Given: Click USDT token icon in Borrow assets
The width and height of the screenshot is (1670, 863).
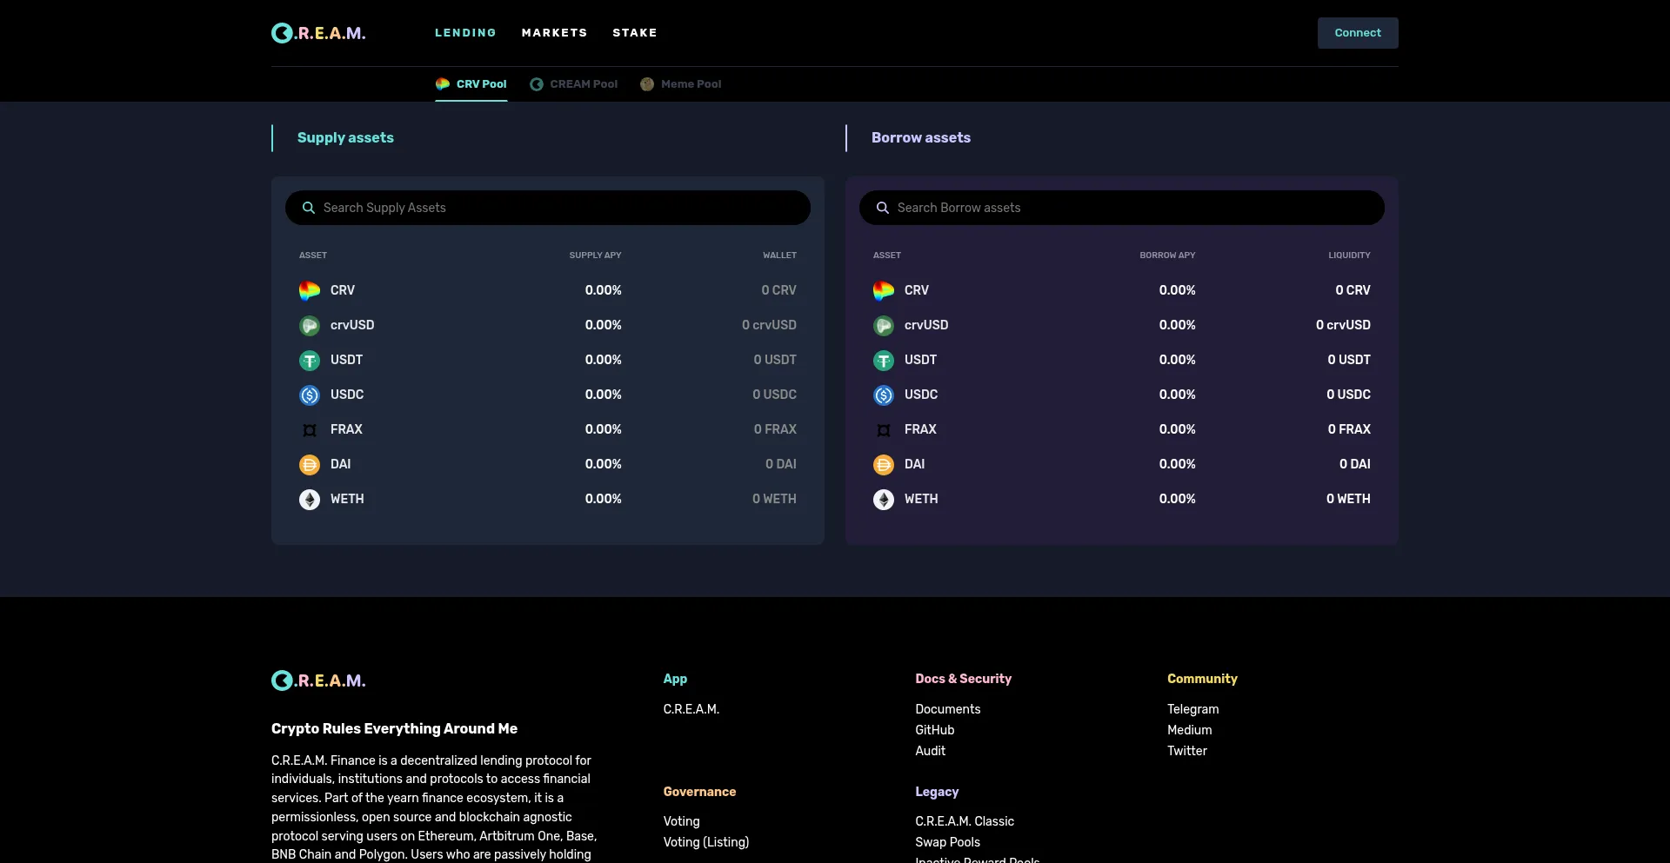Looking at the screenshot, I should click(884, 360).
